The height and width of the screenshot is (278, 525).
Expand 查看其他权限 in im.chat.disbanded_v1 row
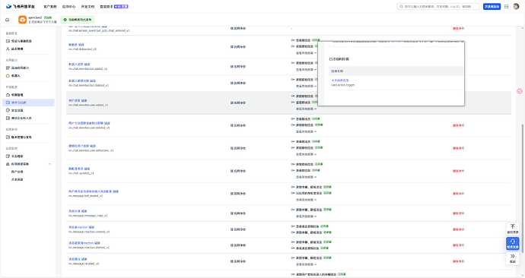(306, 53)
